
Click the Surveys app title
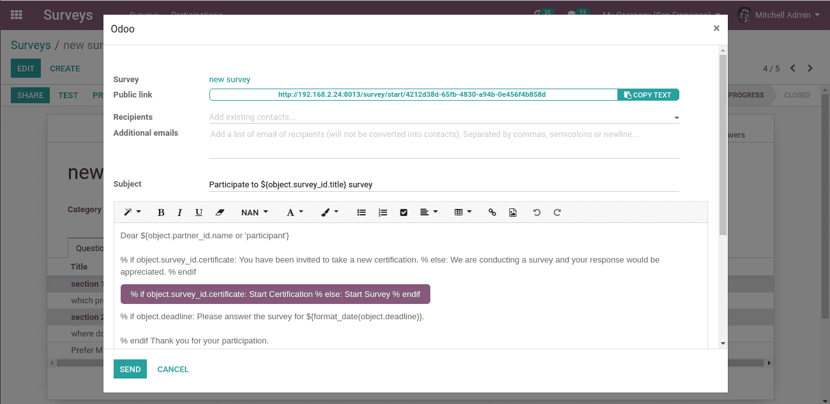point(68,15)
